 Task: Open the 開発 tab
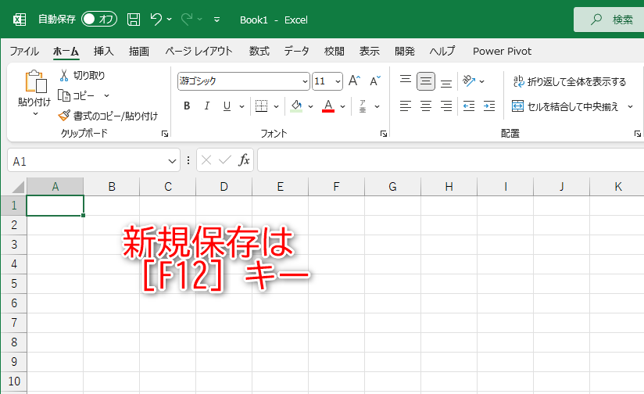[x=405, y=51]
